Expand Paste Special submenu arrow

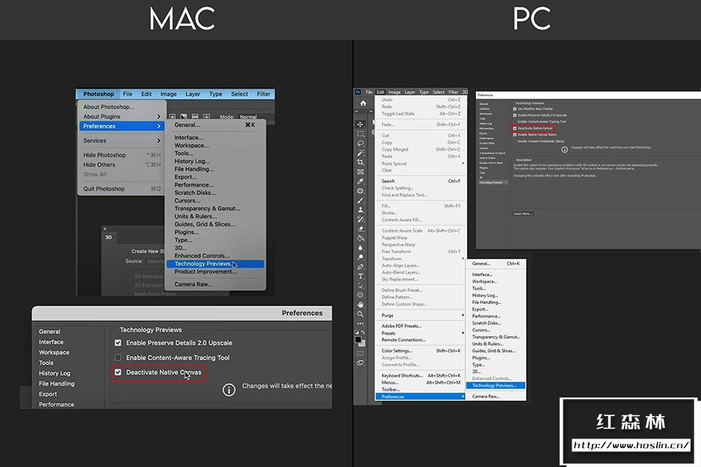(x=462, y=164)
